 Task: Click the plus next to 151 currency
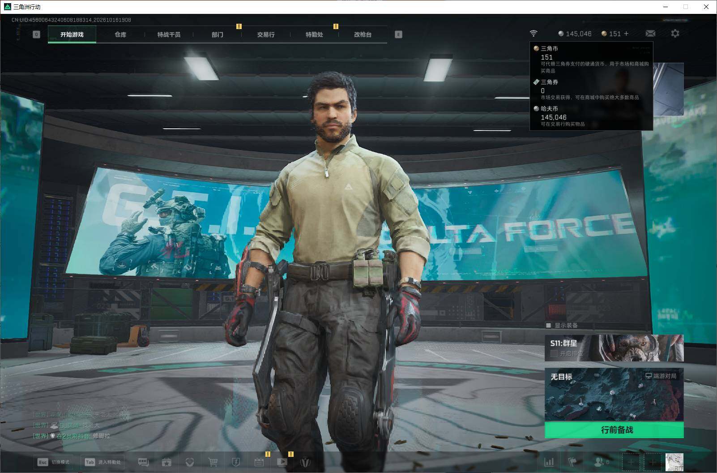626,34
